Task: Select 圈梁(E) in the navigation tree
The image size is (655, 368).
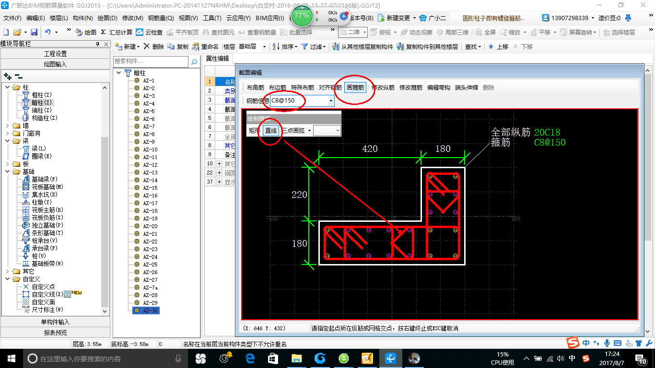Action: point(37,156)
